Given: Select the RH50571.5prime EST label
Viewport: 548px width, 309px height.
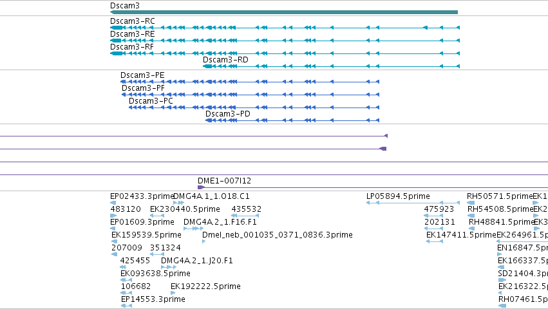Looking at the screenshot, I should (x=500, y=196).
